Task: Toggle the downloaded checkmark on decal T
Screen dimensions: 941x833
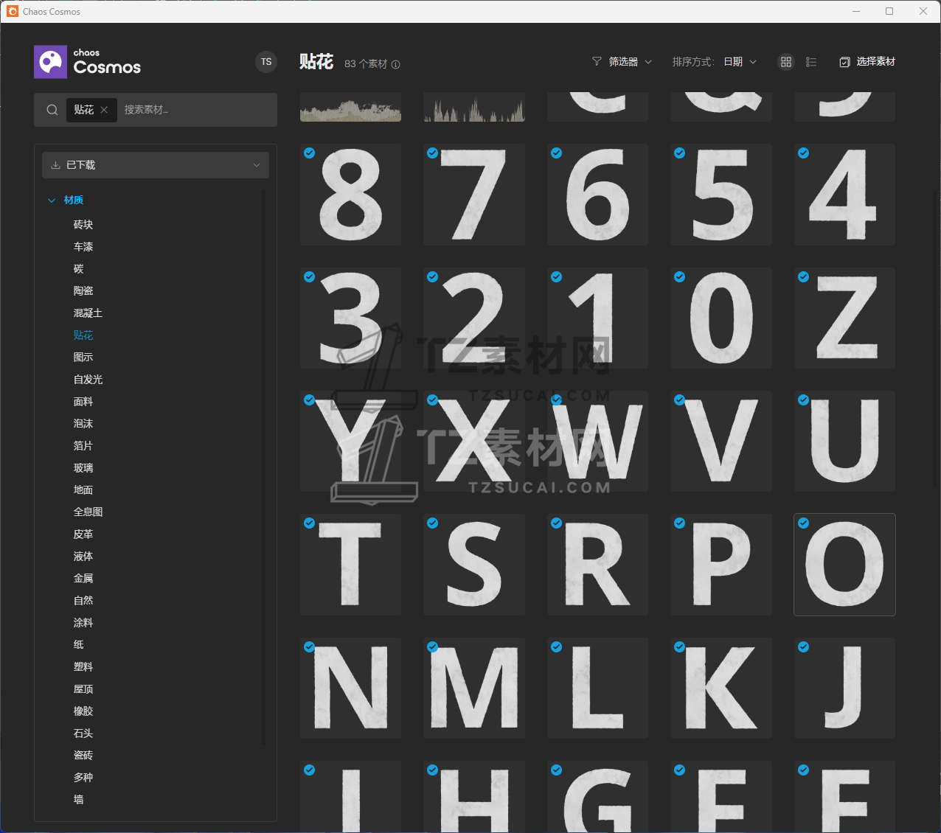Action: [310, 523]
